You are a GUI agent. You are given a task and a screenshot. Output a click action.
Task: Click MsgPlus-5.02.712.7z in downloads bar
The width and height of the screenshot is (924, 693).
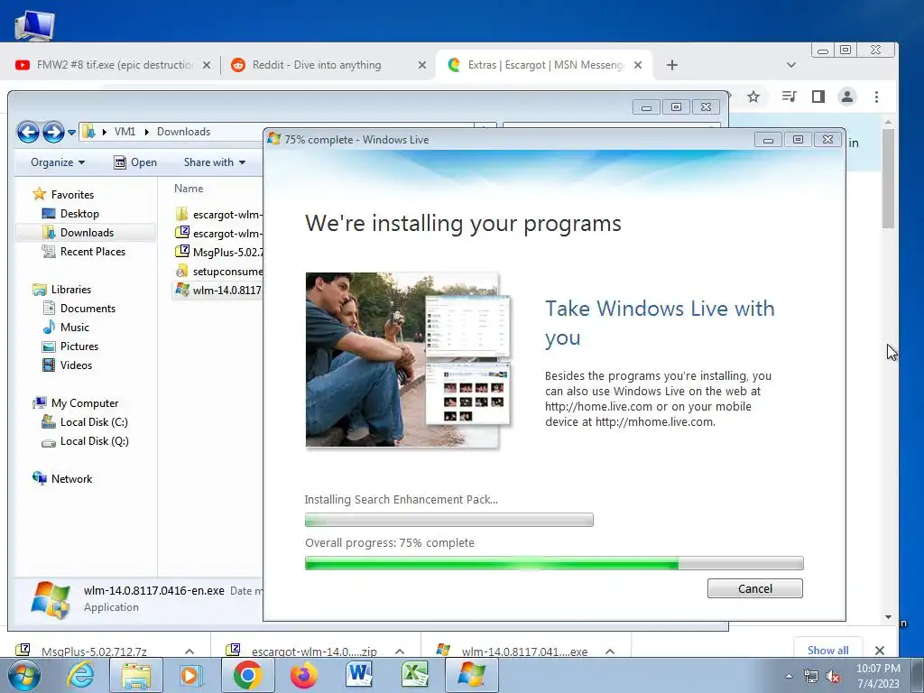[x=94, y=651]
